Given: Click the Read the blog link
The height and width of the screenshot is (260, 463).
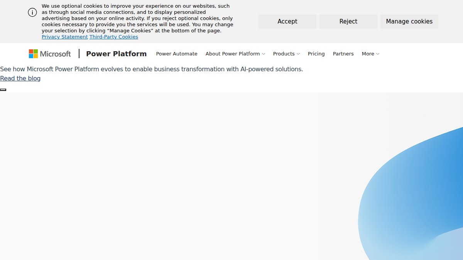Looking at the screenshot, I should point(20,79).
